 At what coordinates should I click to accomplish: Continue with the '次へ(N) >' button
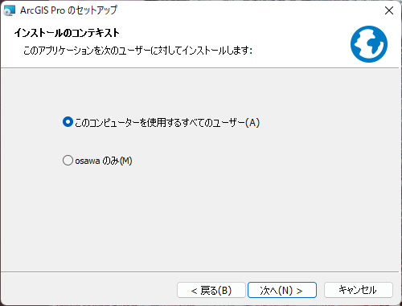(282, 290)
